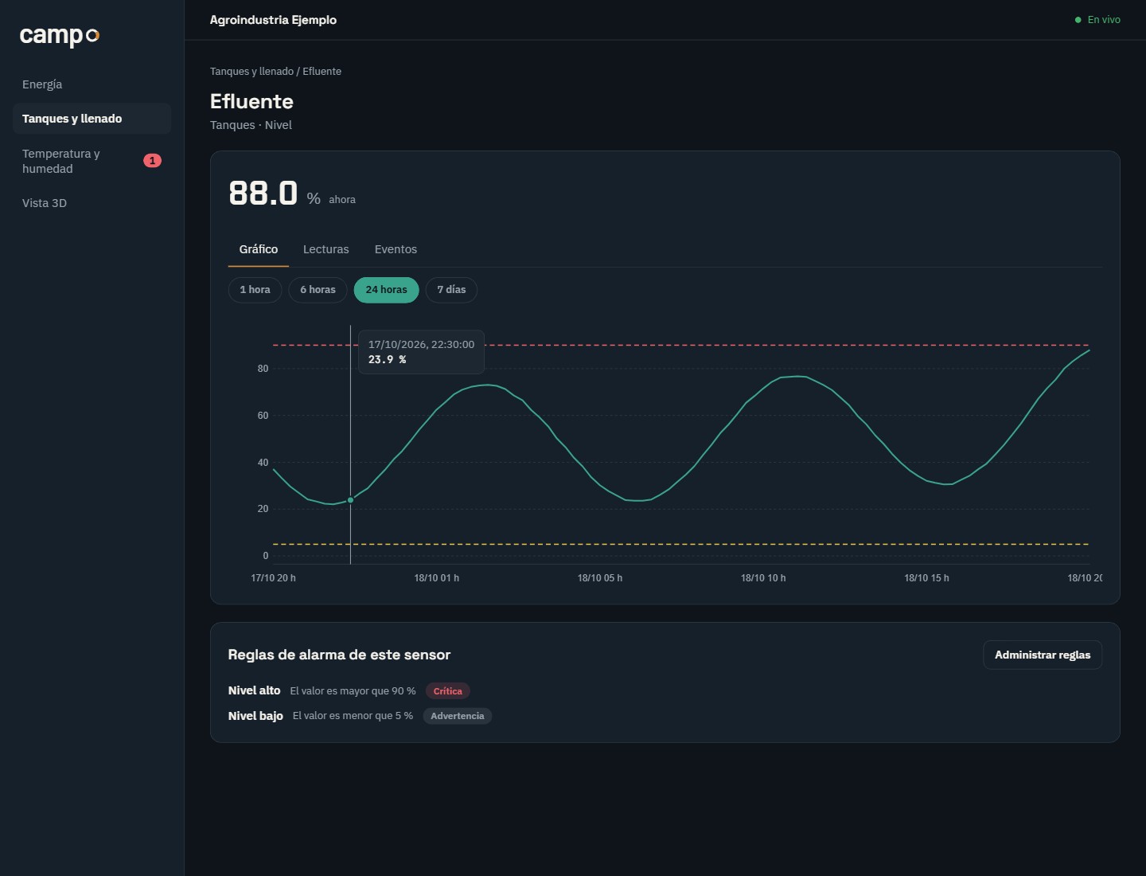Click the red notification badge
Screen dimensions: 1146x876
tap(152, 161)
